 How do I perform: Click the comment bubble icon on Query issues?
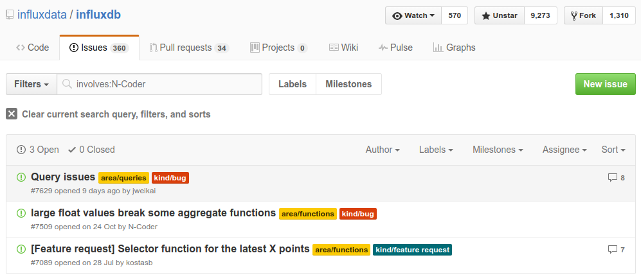tap(612, 178)
